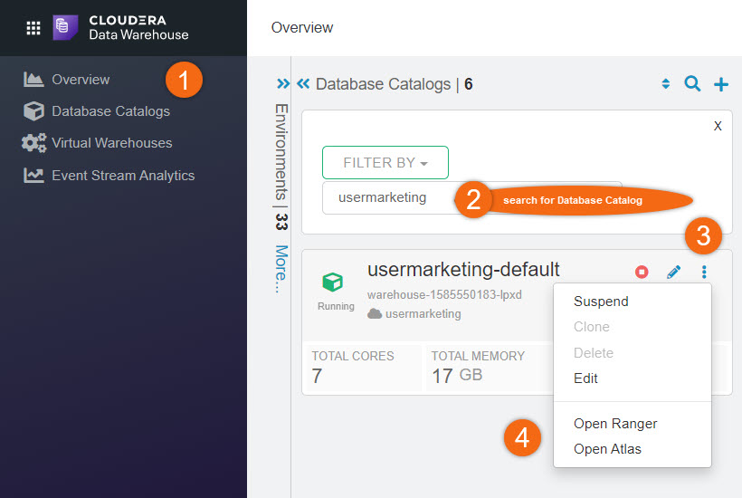Expand the Environments panel with double chevron
This screenshot has height=498, width=742.
(x=283, y=84)
